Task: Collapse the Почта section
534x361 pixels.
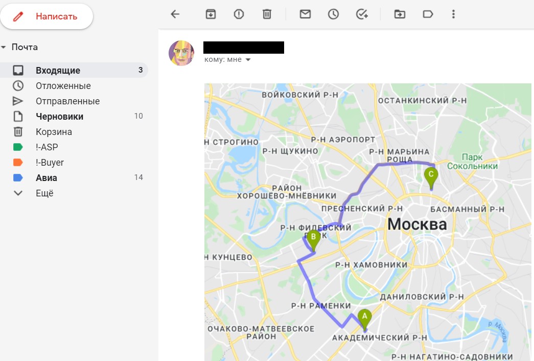Action: click(x=4, y=47)
